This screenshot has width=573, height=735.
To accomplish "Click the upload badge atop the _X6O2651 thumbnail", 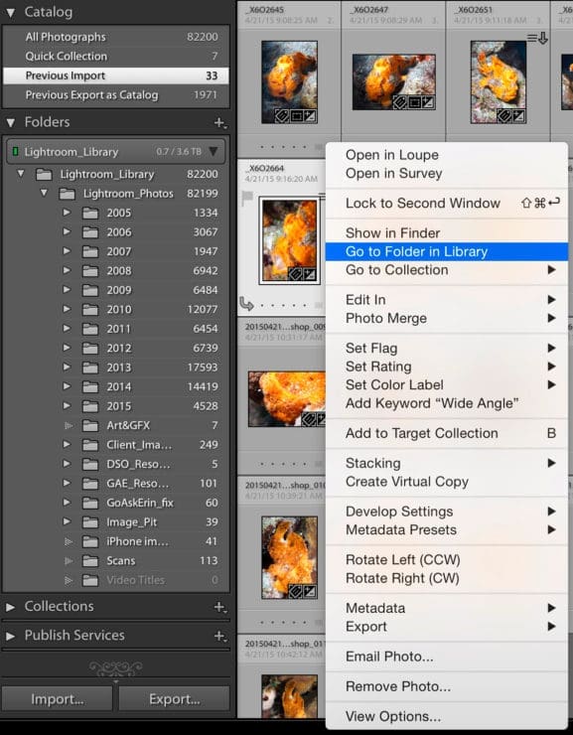I will (x=537, y=38).
